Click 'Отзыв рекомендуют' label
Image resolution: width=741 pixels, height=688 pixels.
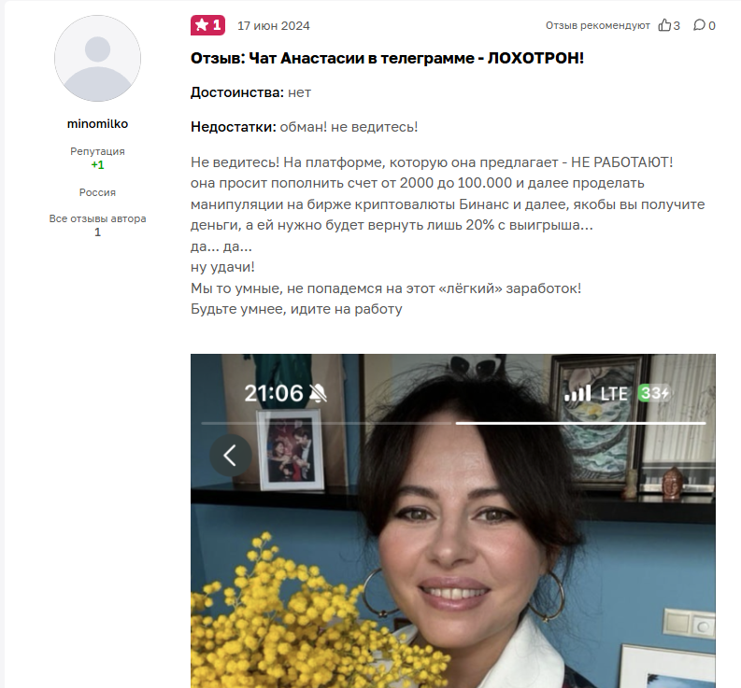pos(598,25)
